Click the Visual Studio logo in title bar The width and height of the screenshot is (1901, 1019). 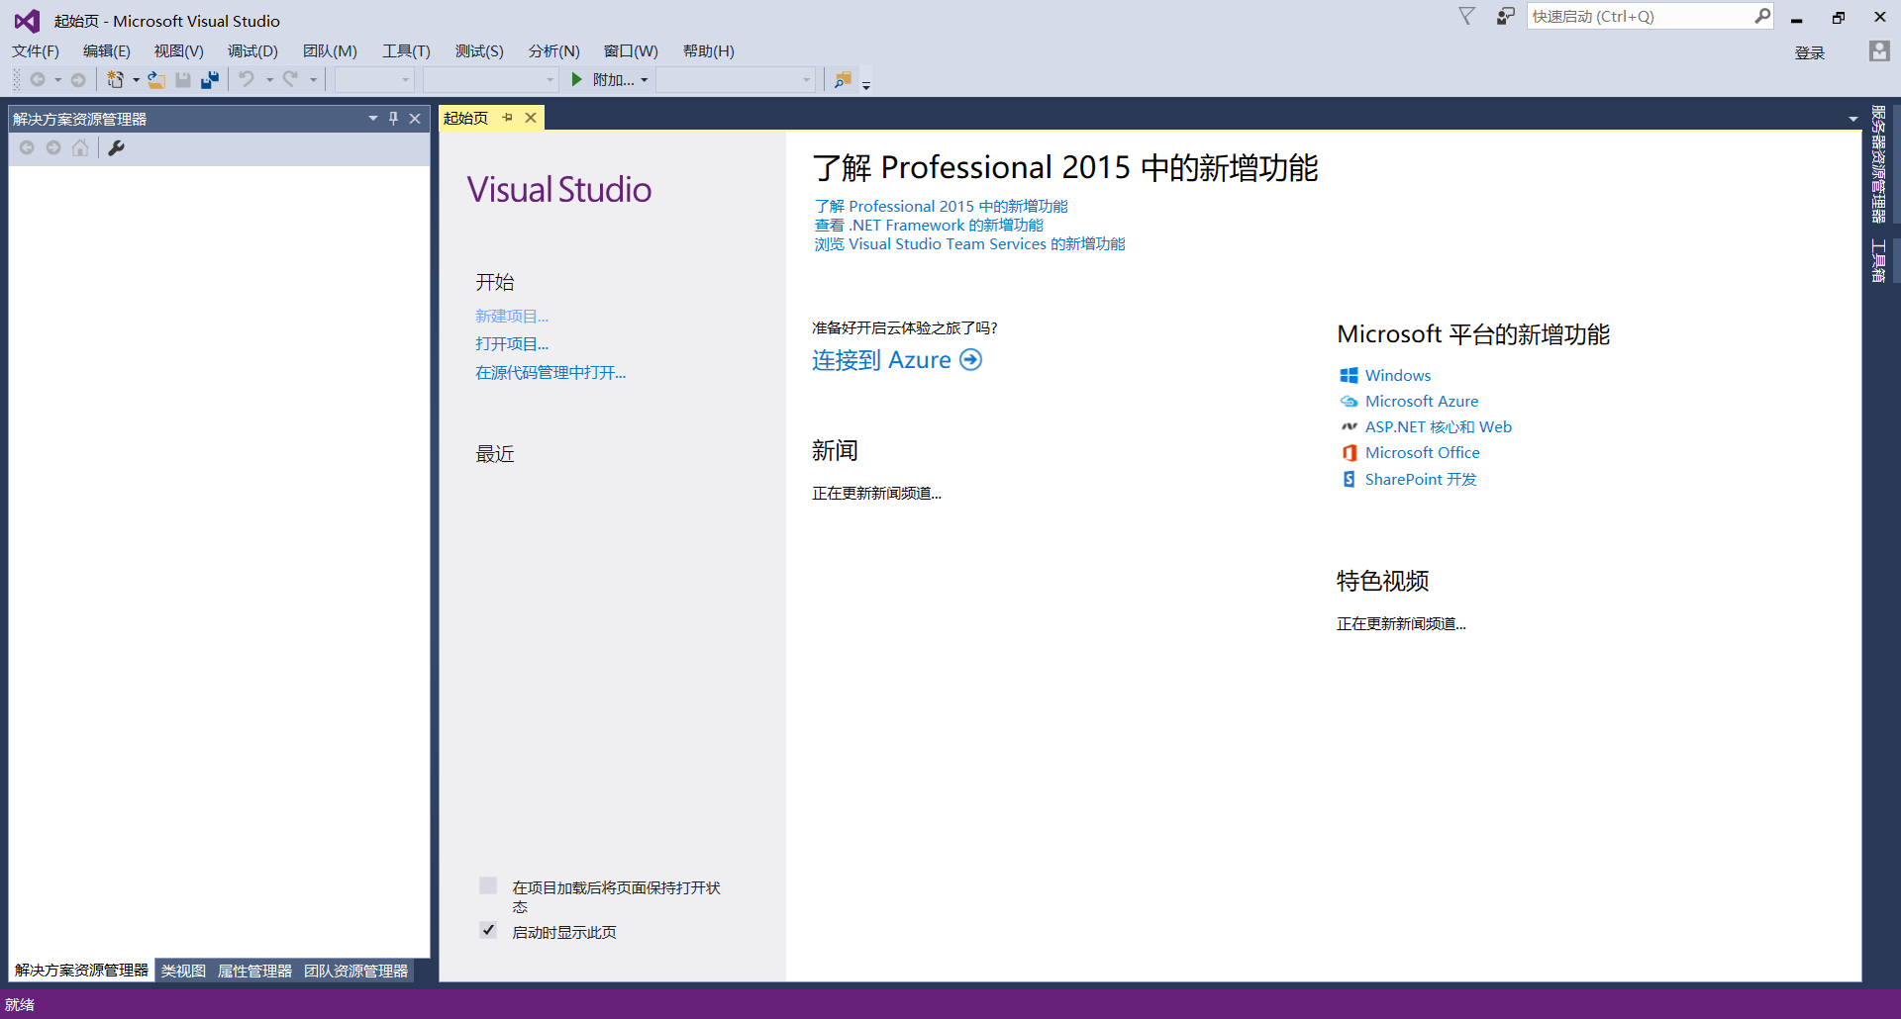(x=27, y=20)
